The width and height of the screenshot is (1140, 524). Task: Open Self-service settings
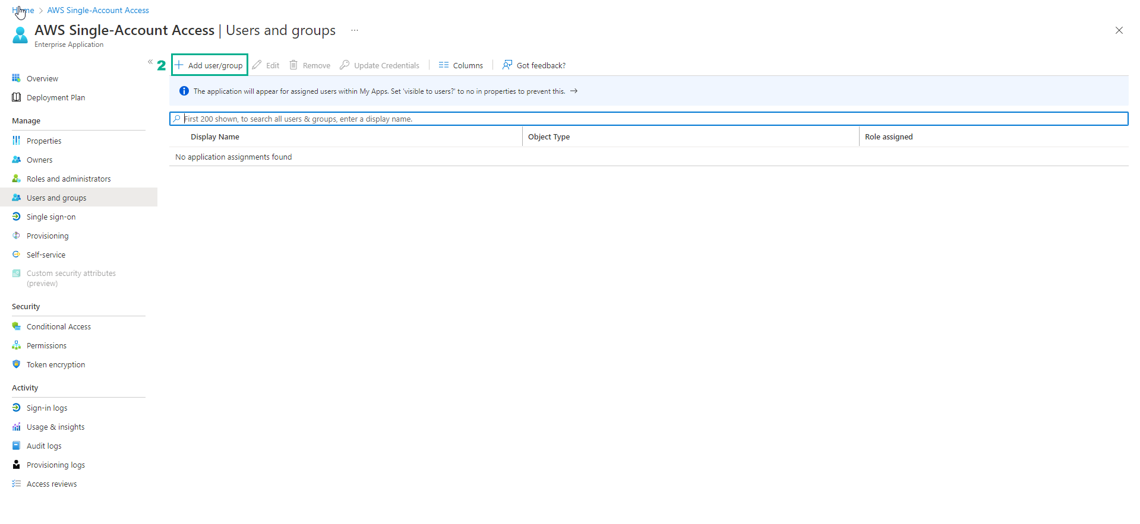tap(46, 255)
